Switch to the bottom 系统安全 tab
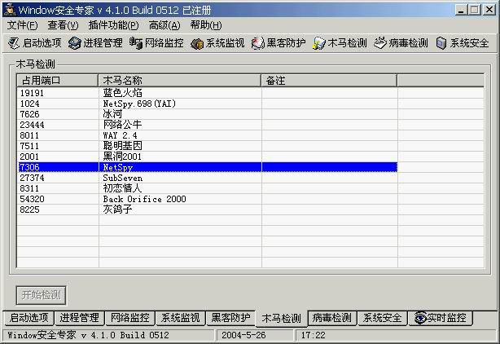This screenshot has width=500, height=344. (x=383, y=318)
